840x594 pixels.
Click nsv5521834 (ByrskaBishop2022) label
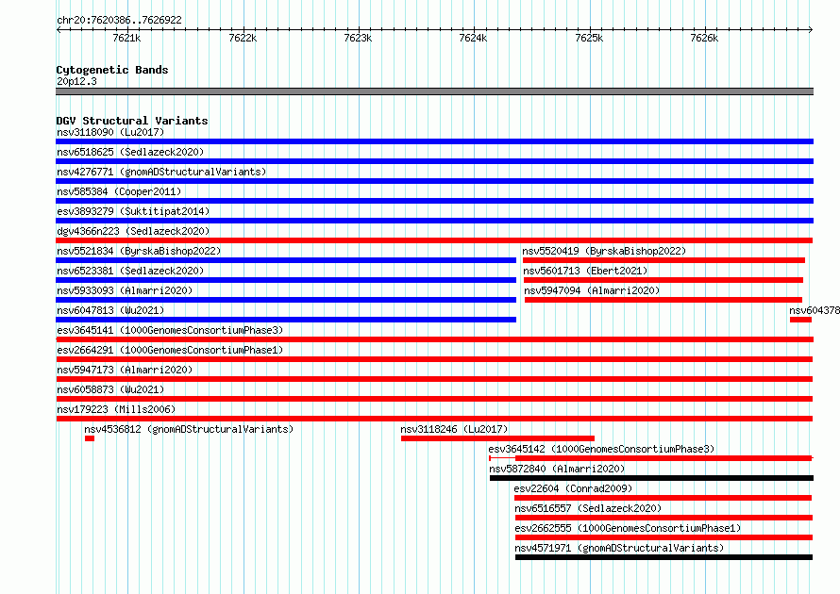pos(139,251)
